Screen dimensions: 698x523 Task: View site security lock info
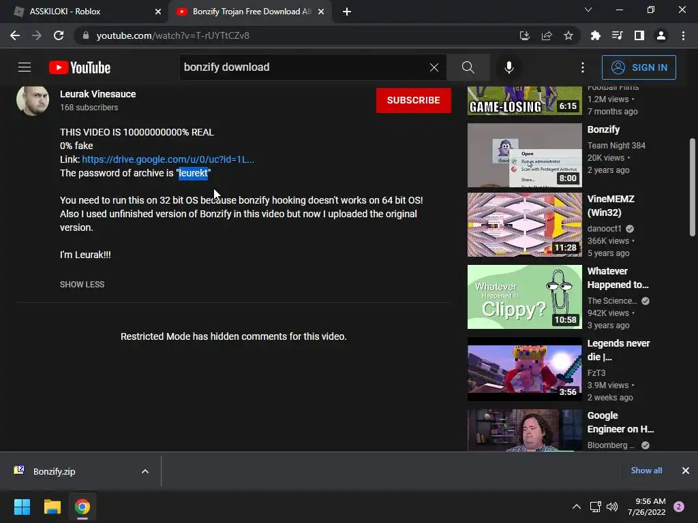(x=86, y=35)
